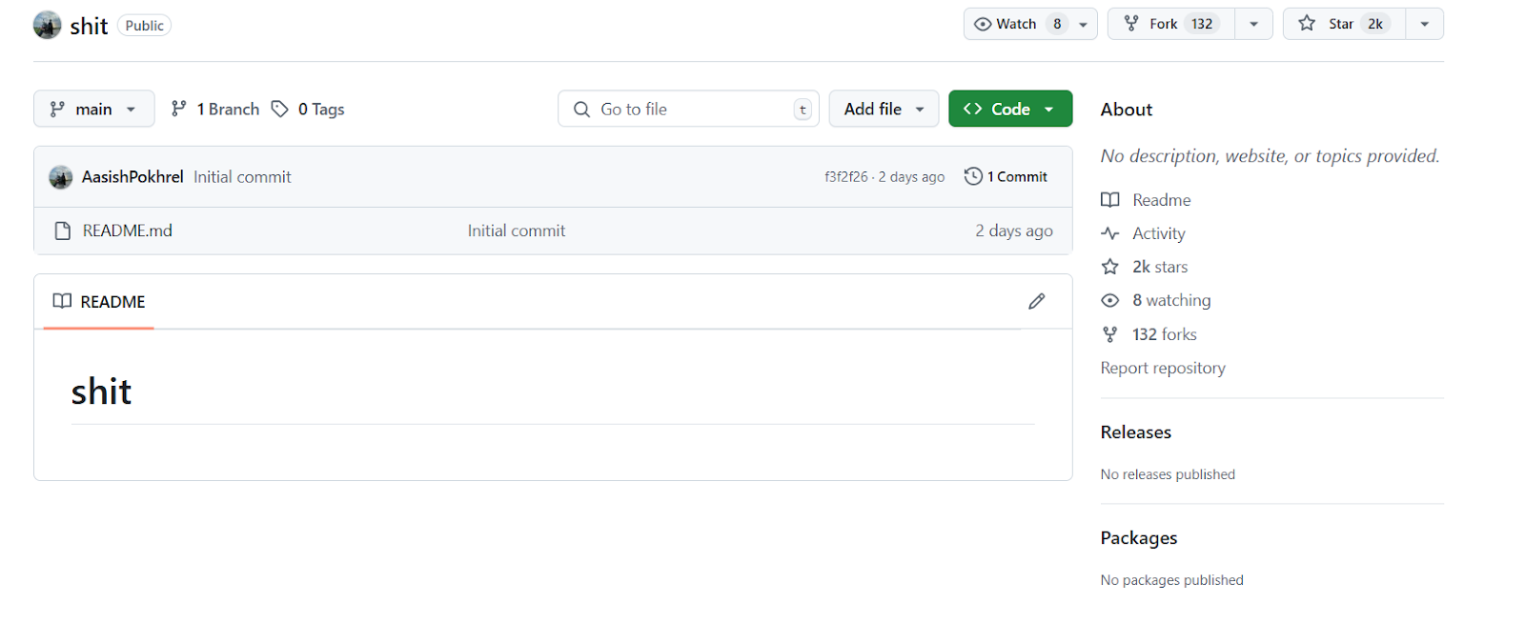The width and height of the screenshot is (1525, 622).
Task: View the 0 Tags link
Action: [x=308, y=110]
